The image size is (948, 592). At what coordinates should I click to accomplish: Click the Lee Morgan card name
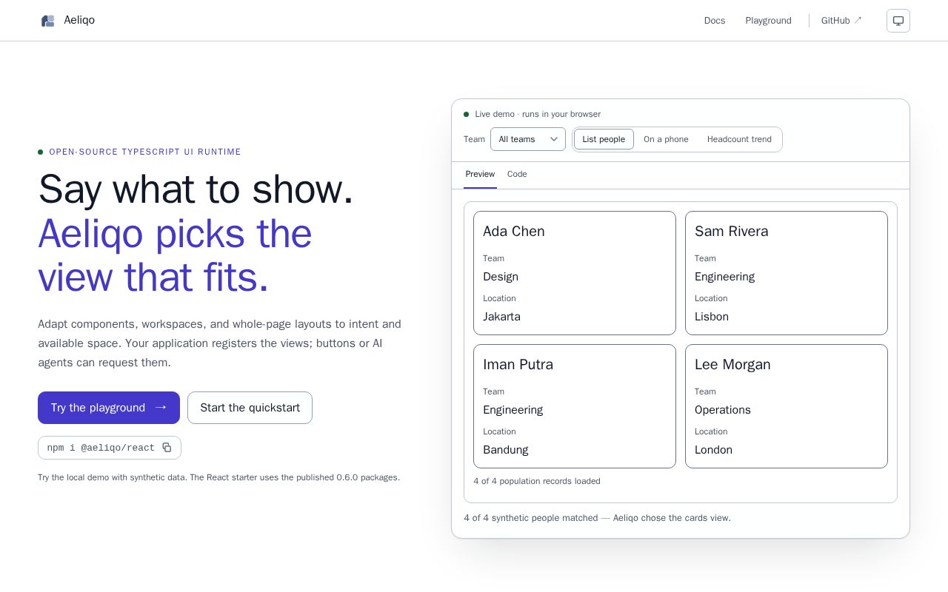click(732, 365)
